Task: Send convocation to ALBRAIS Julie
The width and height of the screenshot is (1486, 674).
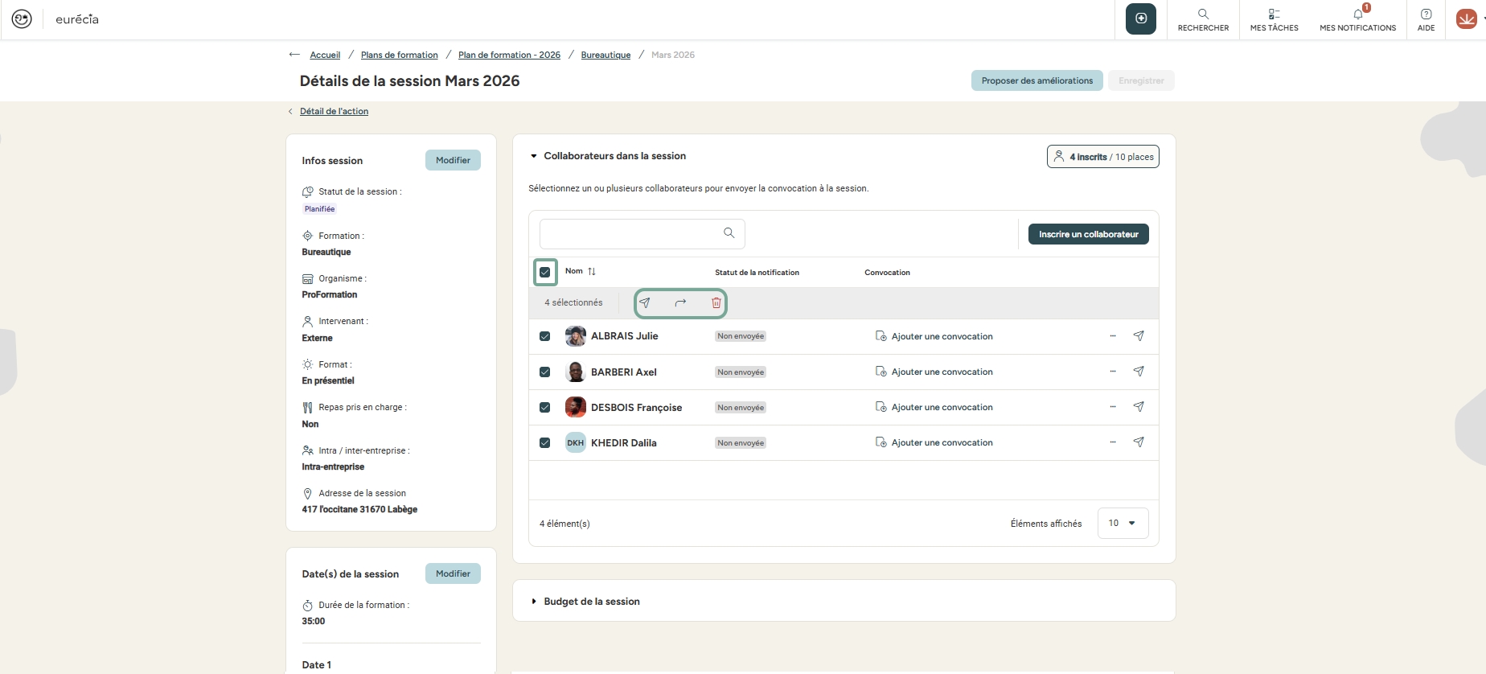Action: [x=1139, y=336]
